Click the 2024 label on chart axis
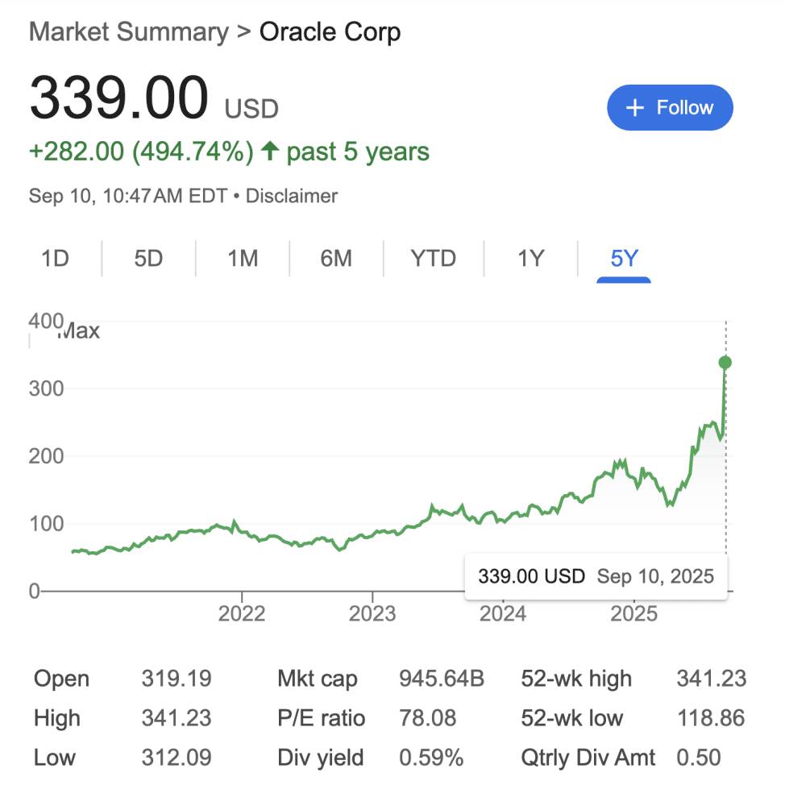Screen dimensions: 785x806 click(503, 614)
